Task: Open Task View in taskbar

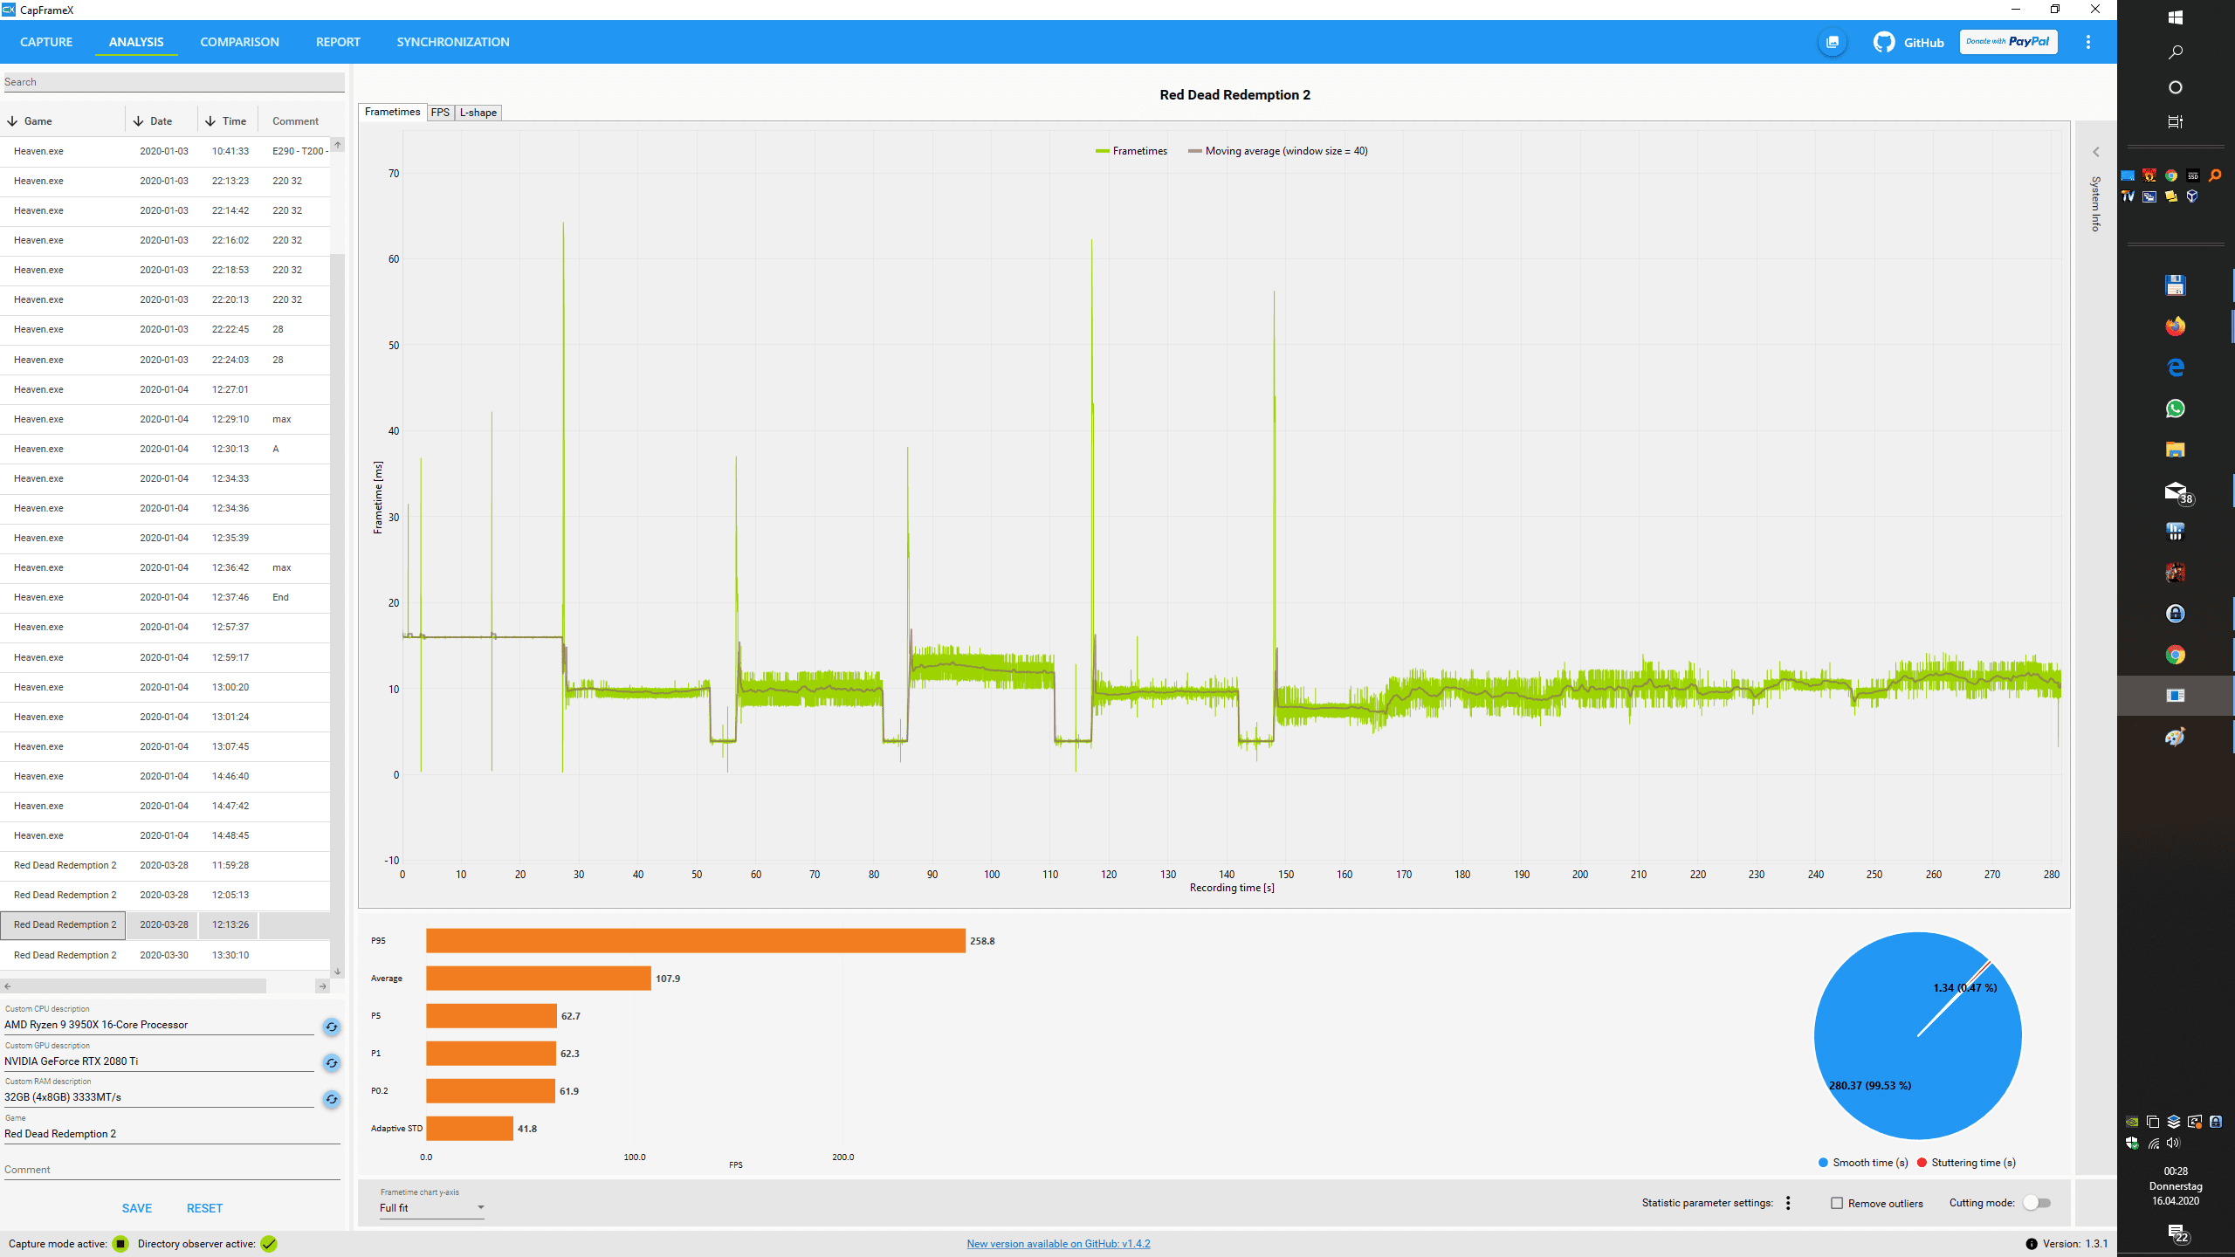Action: [2175, 122]
